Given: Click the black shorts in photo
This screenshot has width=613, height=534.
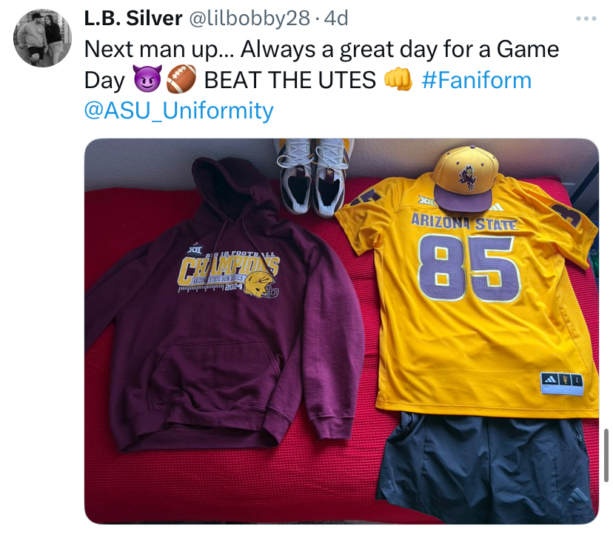Looking at the screenshot, I should pos(486,470).
